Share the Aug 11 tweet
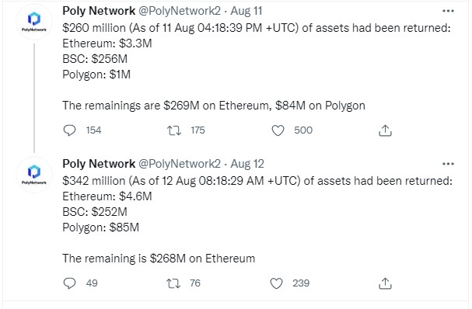Viewport: 472px width, 309px height. [x=385, y=130]
